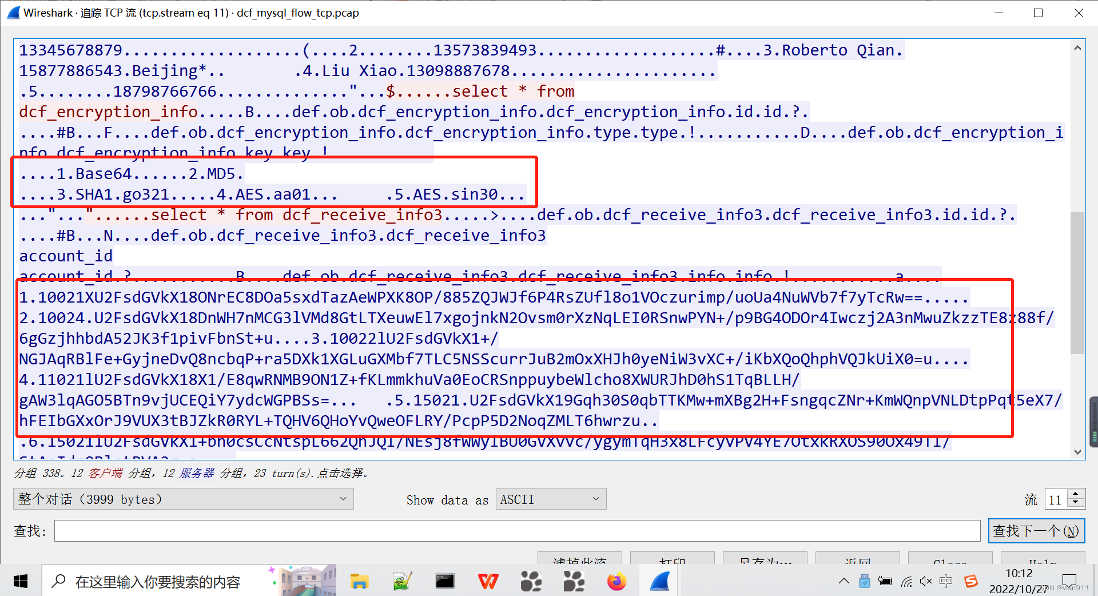Click the Wireshark fin icon in title bar

[14, 13]
